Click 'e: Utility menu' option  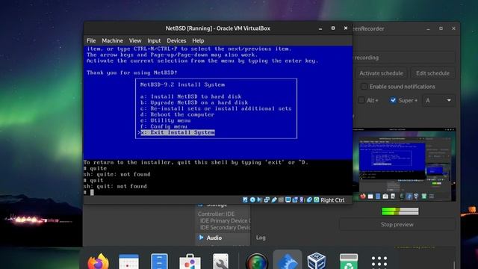165,120
